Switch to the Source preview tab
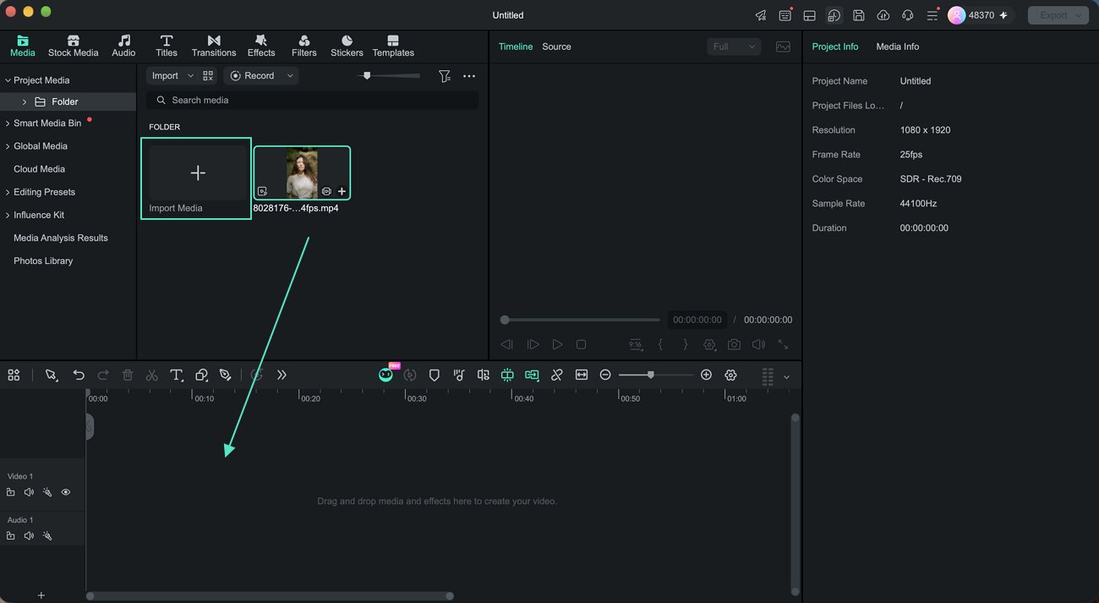 pyautogui.click(x=556, y=47)
